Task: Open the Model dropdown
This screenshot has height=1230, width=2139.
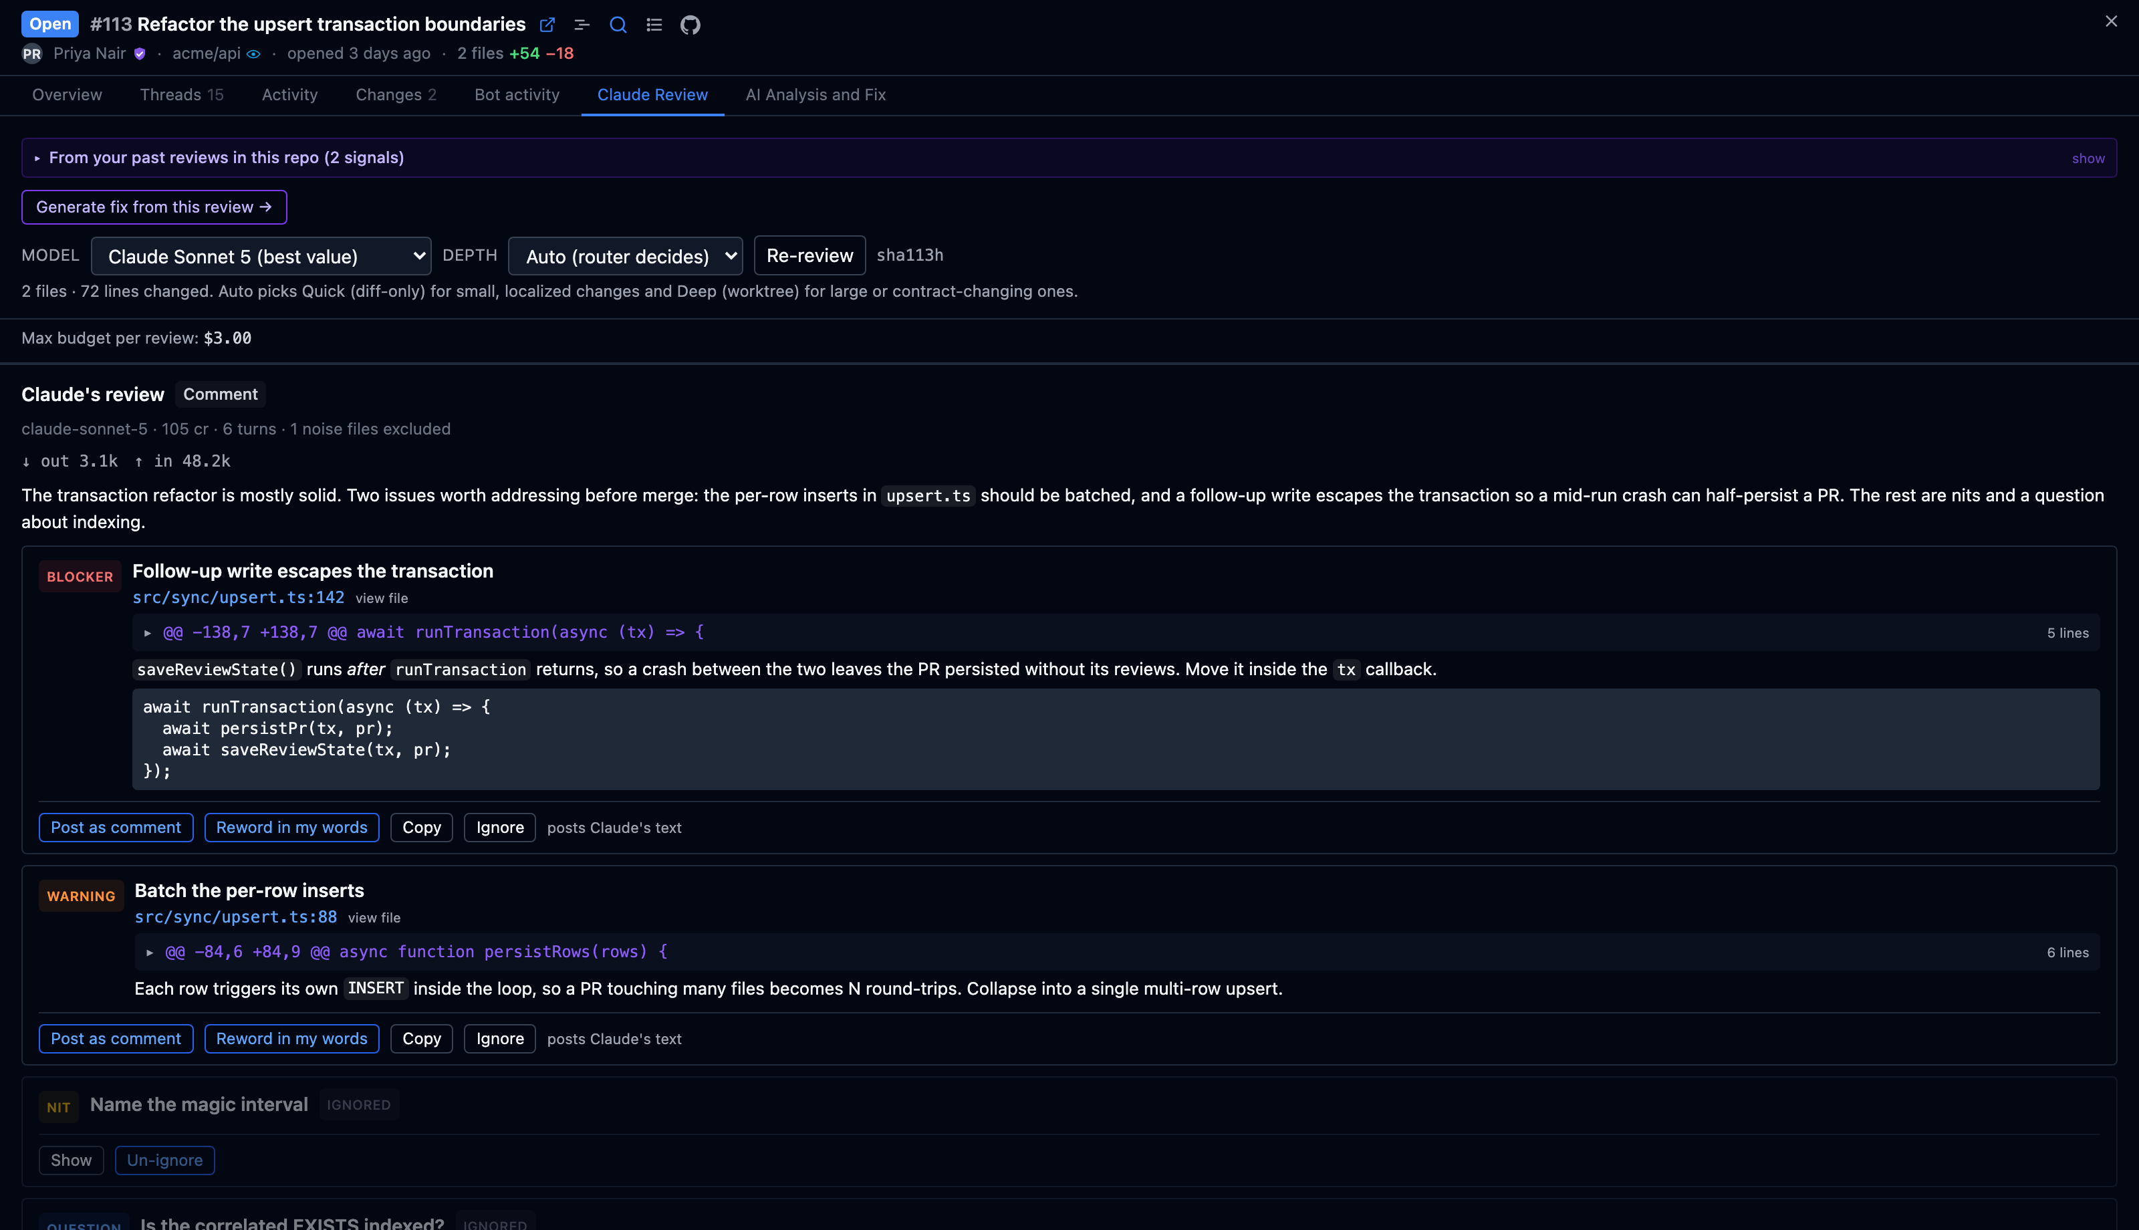Action: click(261, 256)
